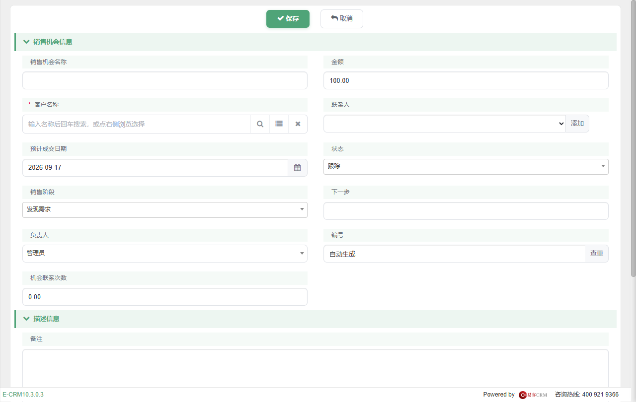
Task: Click the 取消 button
Action: click(342, 19)
